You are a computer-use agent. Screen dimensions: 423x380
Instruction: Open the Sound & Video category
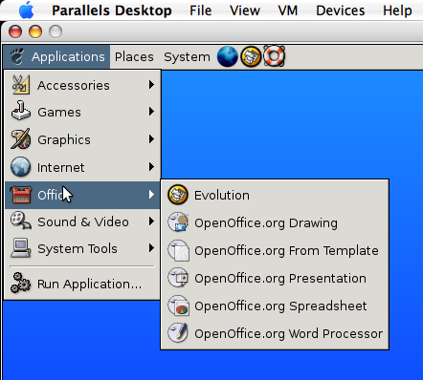tap(82, 222)
